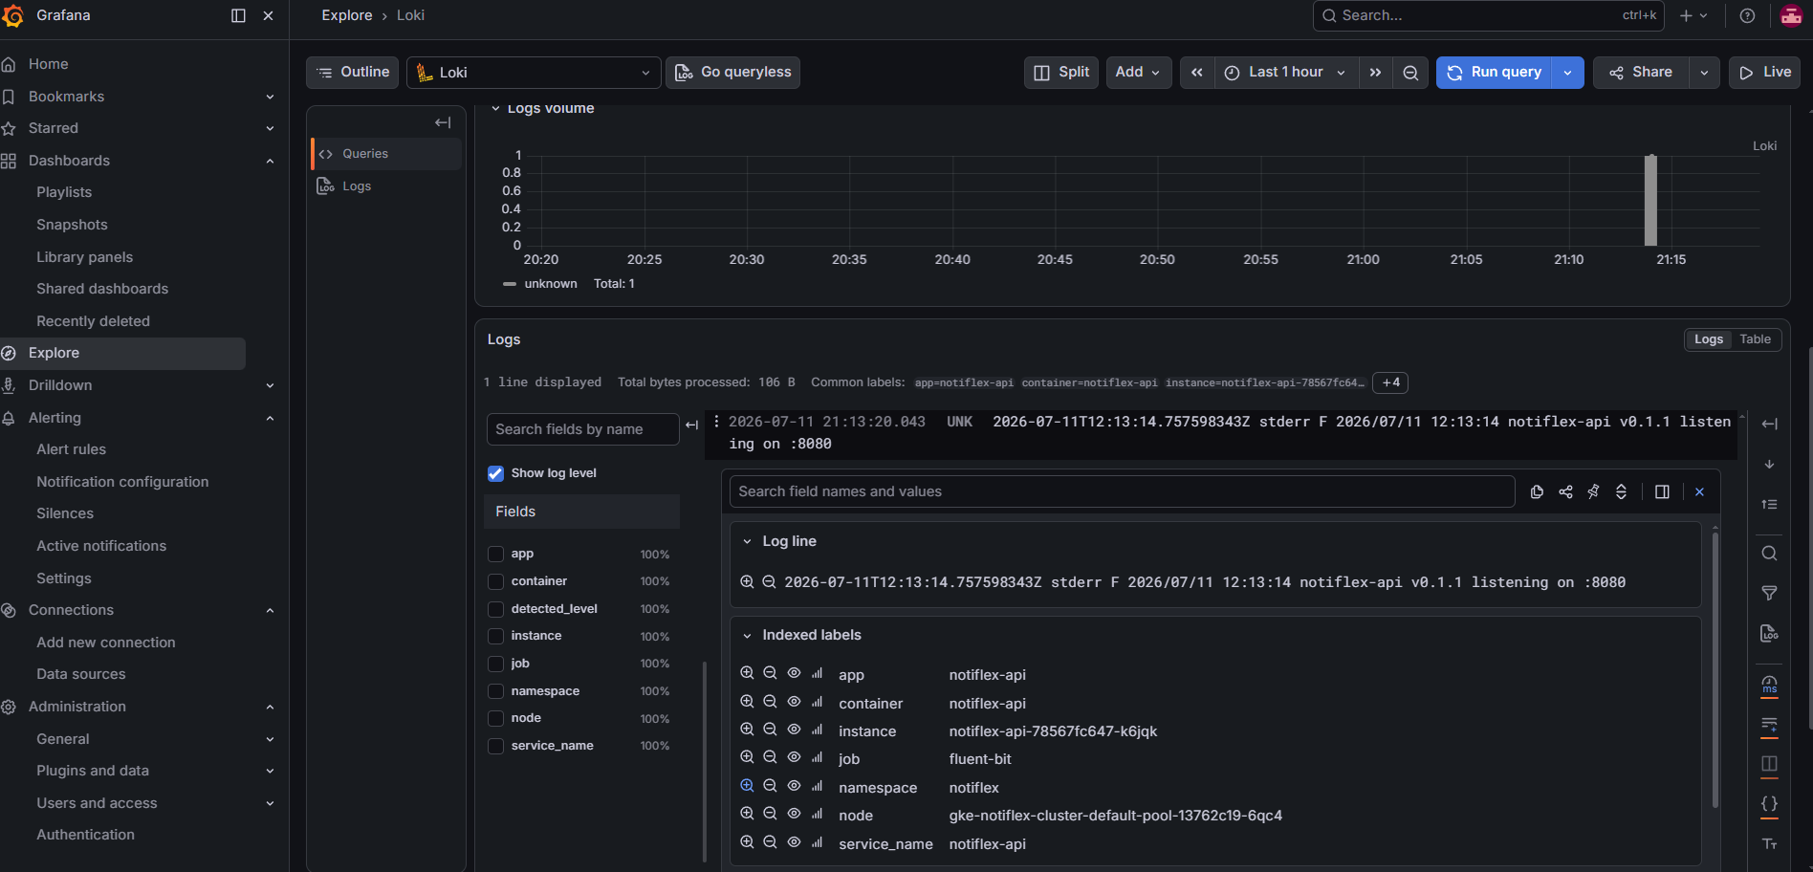
Task: Collapse the Logs volume panel
Action: (x=495, y=108)
